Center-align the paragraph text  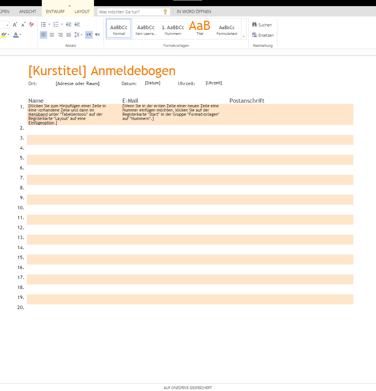point(52,35)
